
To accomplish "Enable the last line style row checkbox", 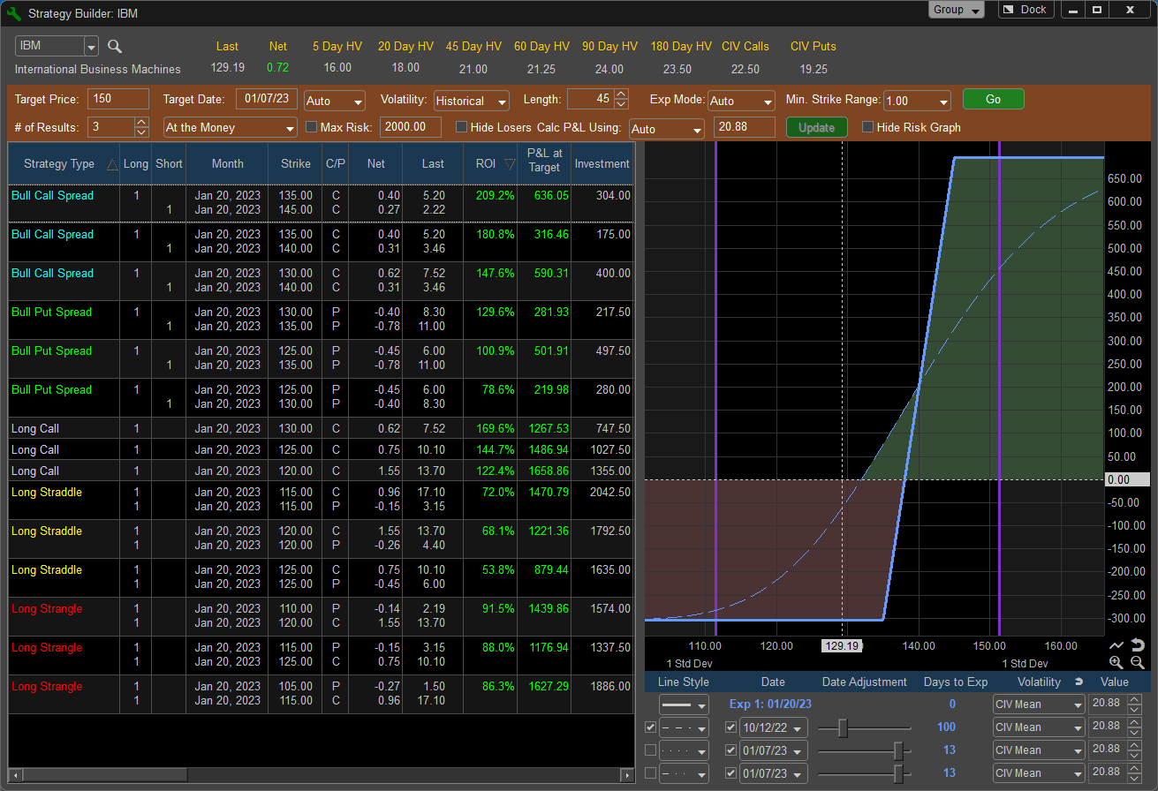I will 651,773.
